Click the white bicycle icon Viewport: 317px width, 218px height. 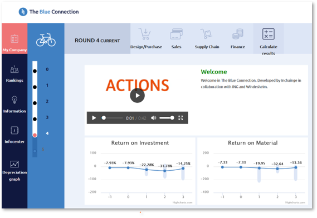coord(46,39)
